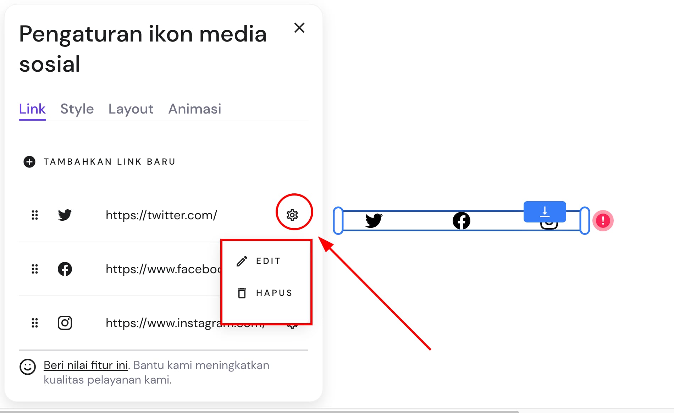Click the Instagram row drag handle

pyautogui.click(x=35, y=323)
